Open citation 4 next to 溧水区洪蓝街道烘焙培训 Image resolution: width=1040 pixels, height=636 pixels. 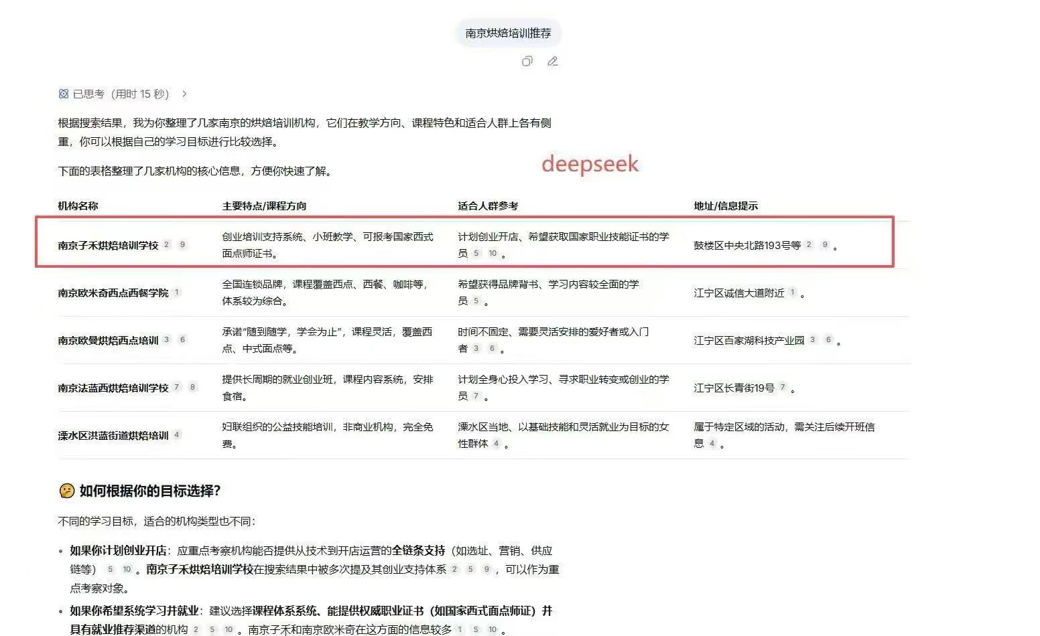[177, 434]
